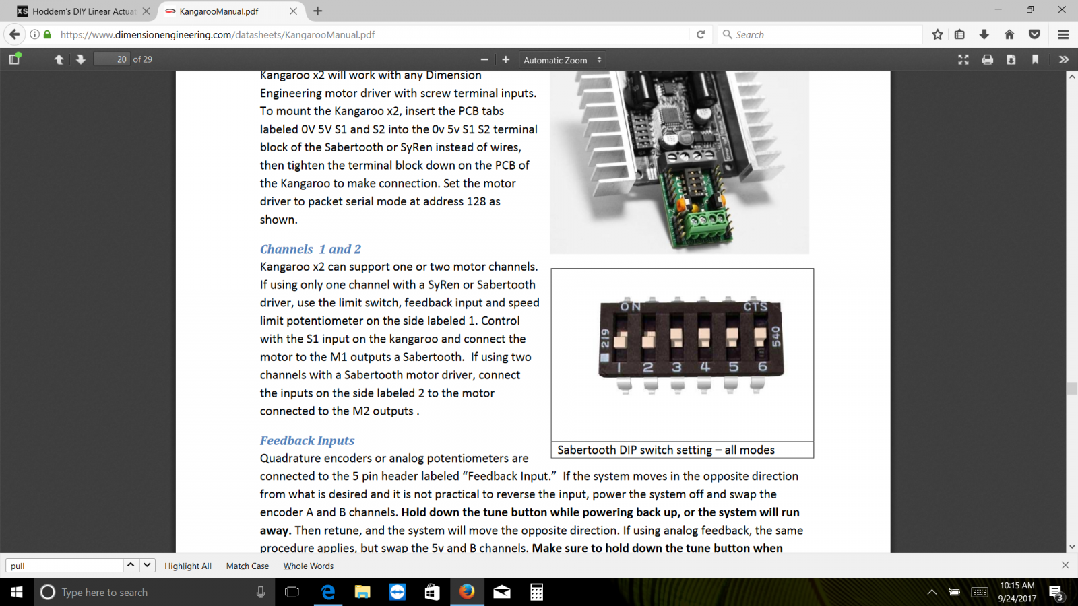Open TeamViewer from taskbar
This screenshot has height=606, width=1078.
coord(398,592)
